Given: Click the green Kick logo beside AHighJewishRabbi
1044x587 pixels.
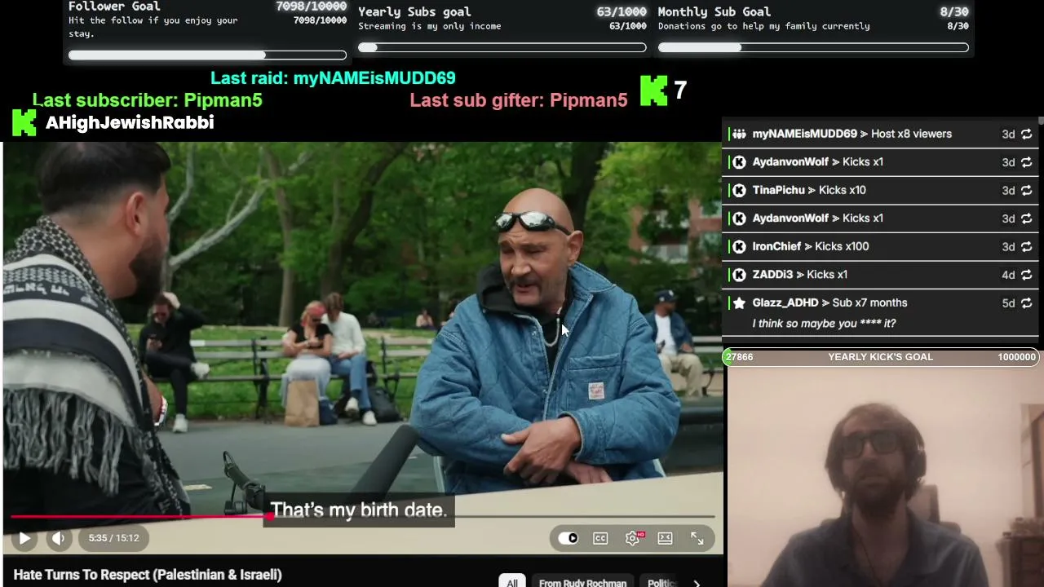Looking at the screenshot, I should tap(24, 122).
